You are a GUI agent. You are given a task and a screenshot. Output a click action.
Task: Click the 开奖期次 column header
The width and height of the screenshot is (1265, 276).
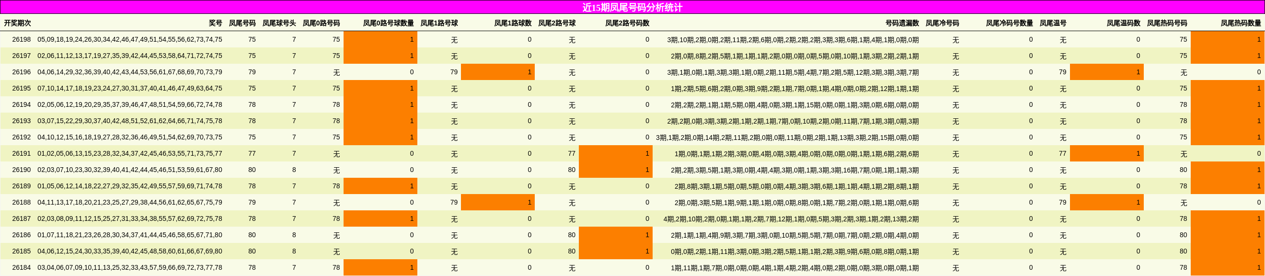pos(17,23)
